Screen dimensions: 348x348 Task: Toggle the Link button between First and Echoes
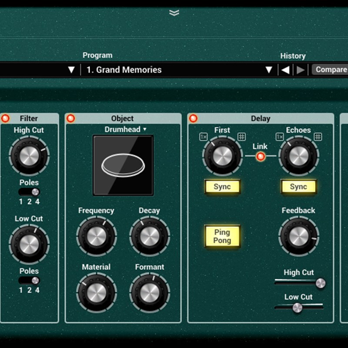pos(261,157)
